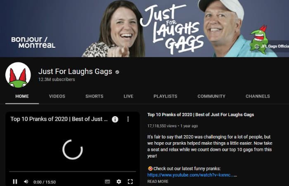Open the video info card icon

tap(115, 119)
